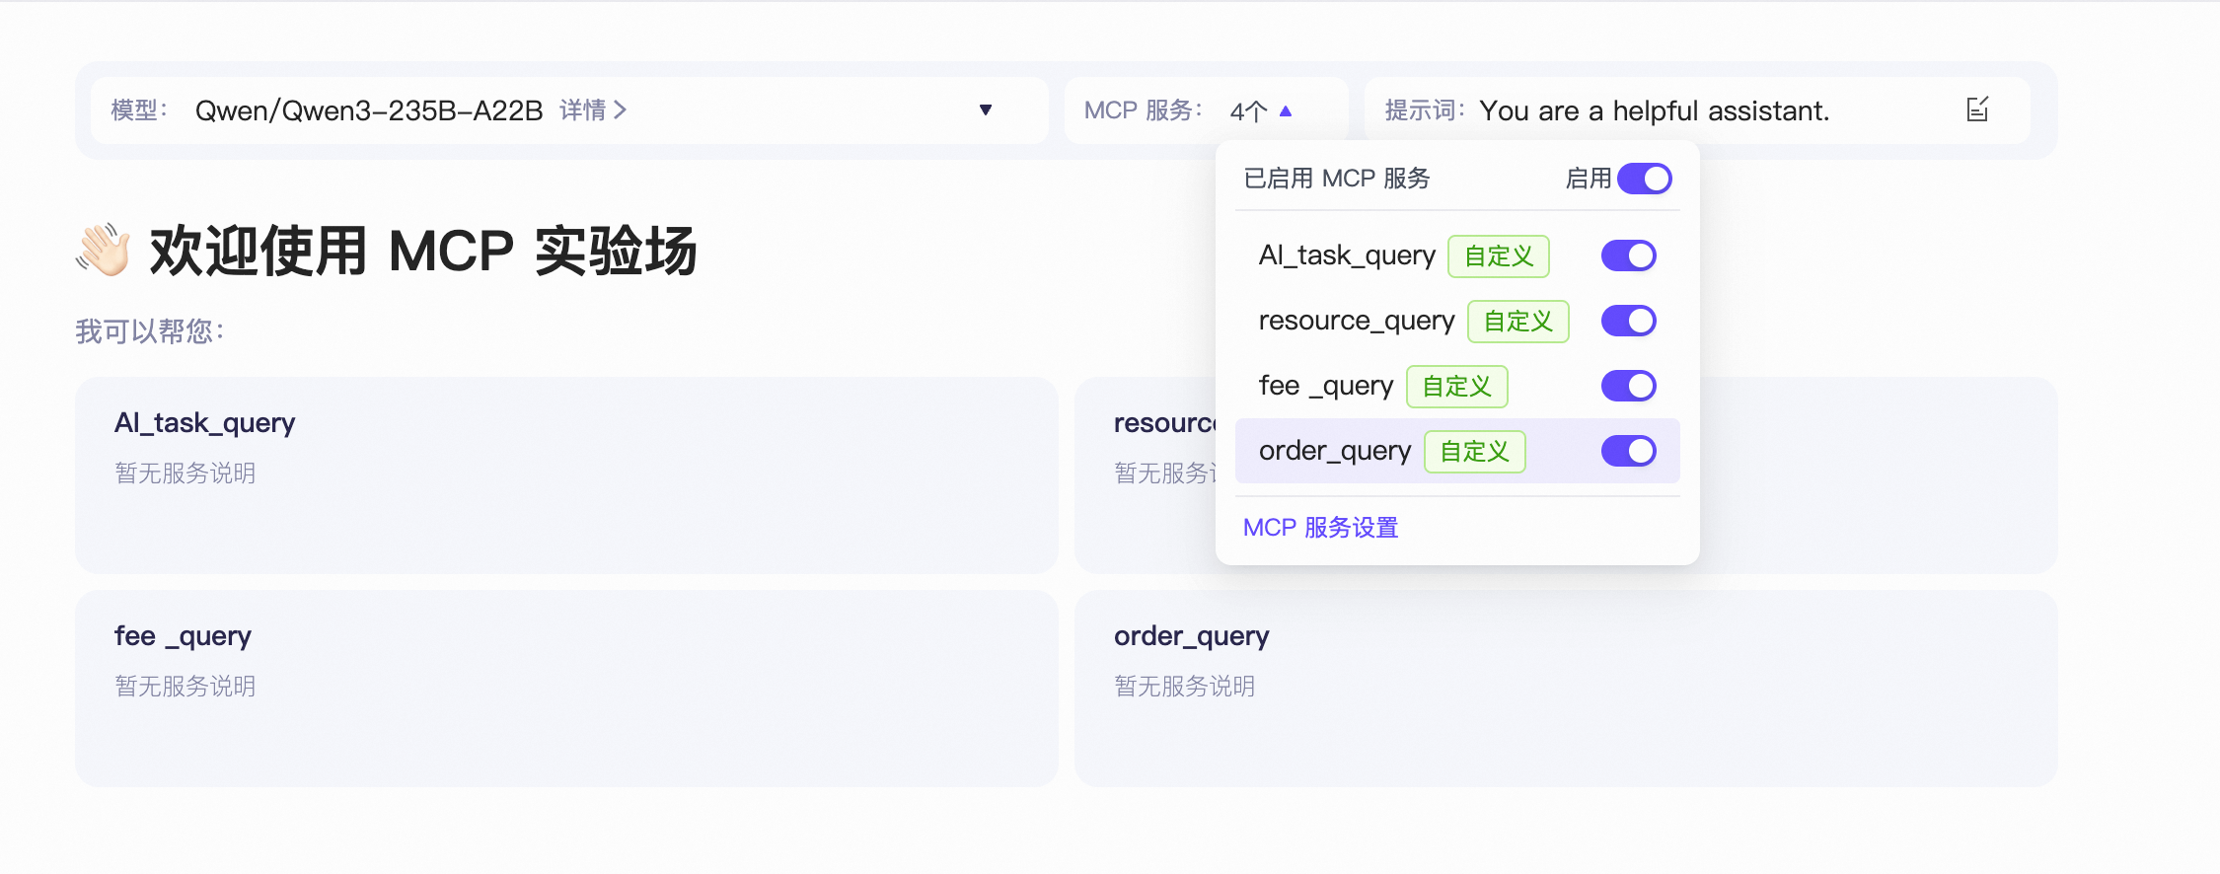
Task: Open the model selection dropdown arrow
Action: point(985,109)
